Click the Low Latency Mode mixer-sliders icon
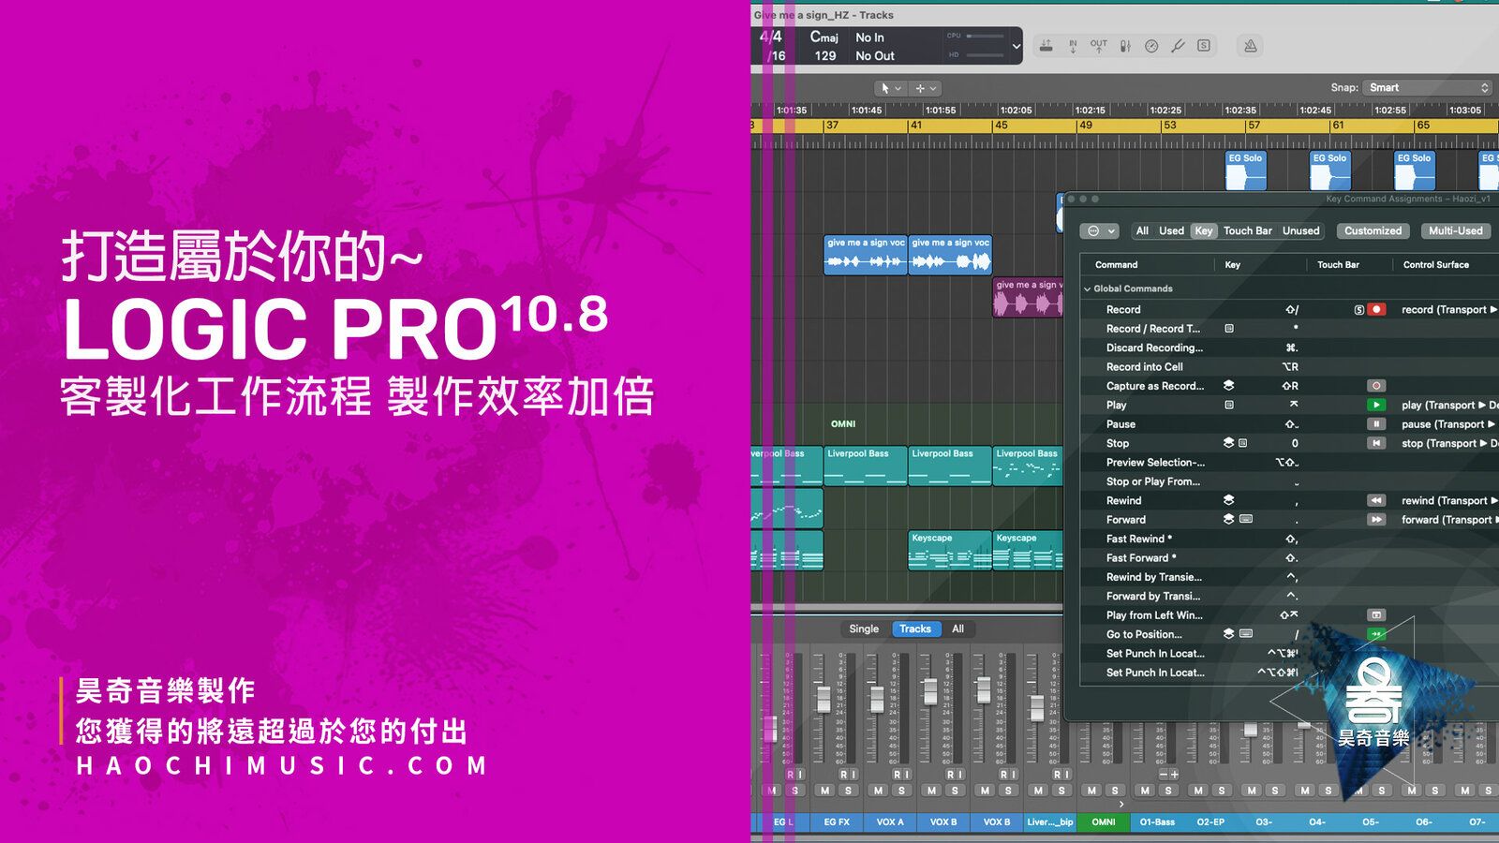Screen dimensions: 1499x843 coord(1125,46)
